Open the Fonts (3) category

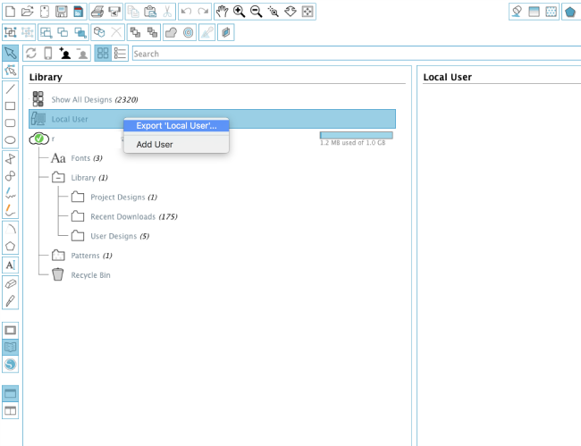click(87, 158)
